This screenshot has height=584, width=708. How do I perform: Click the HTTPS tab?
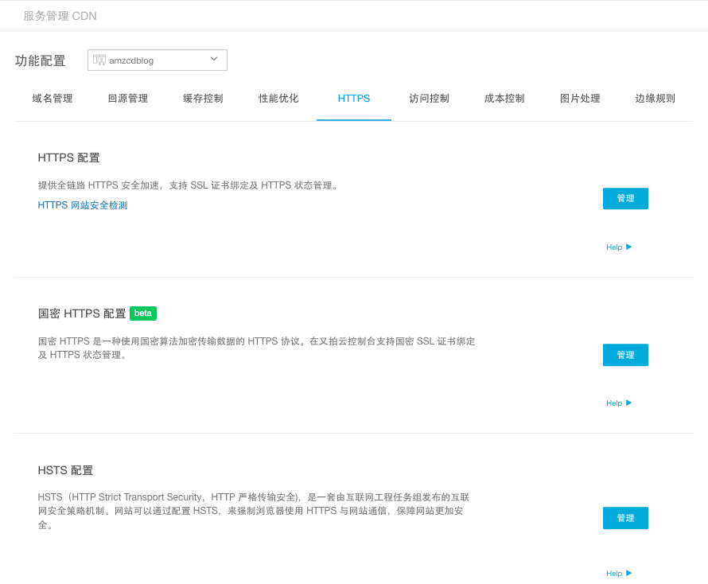point(354,99)
